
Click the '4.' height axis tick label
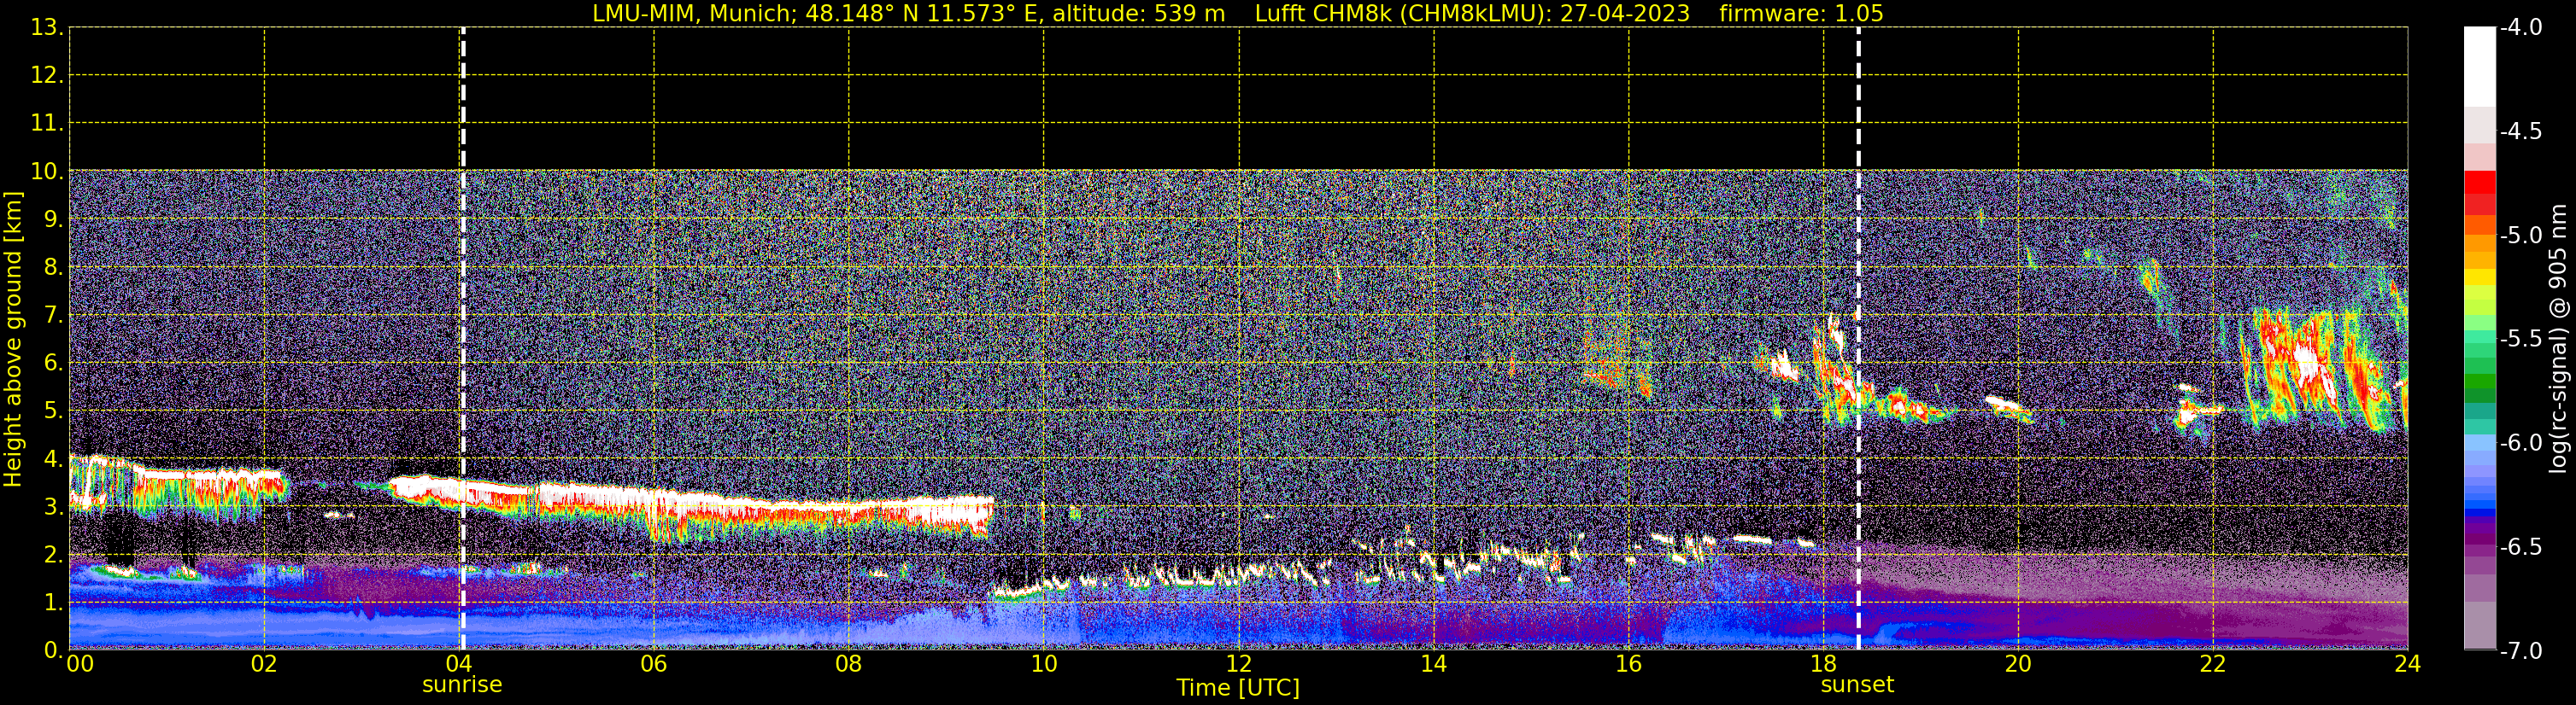pos(54,459)
